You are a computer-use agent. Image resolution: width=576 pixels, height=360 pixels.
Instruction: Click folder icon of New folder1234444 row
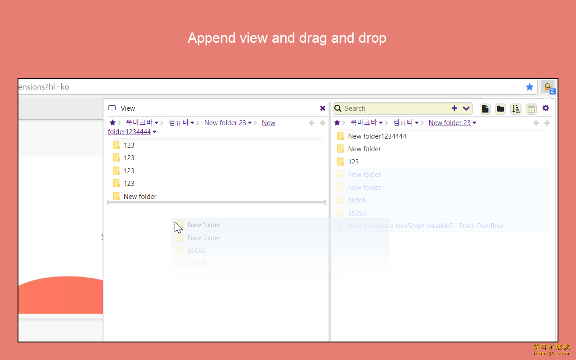click(x=341, y=136)
